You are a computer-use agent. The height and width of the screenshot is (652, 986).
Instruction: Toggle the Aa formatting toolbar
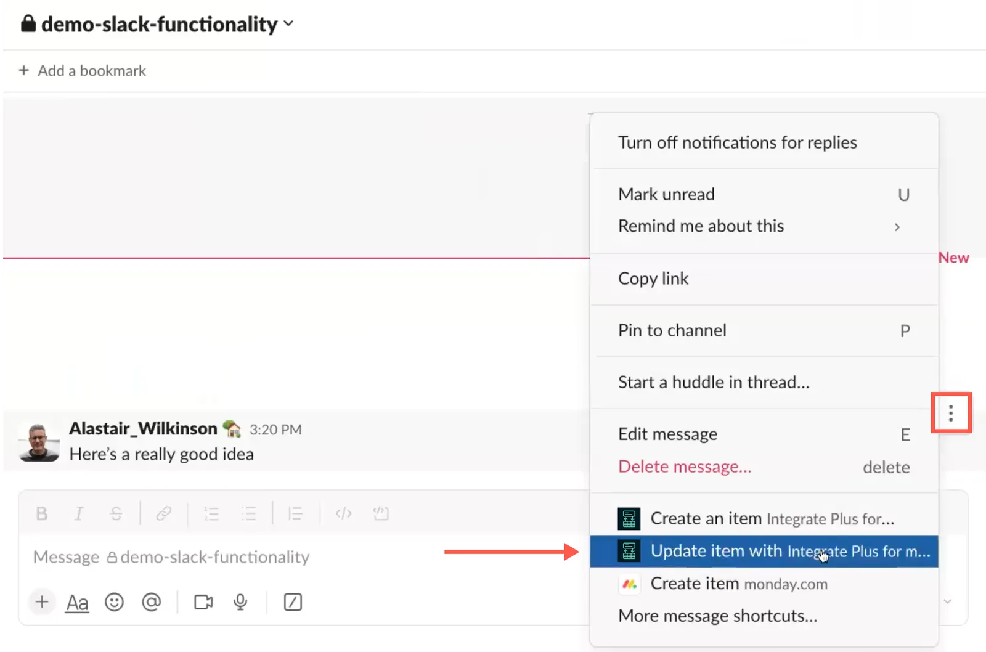tap(77, 602)
